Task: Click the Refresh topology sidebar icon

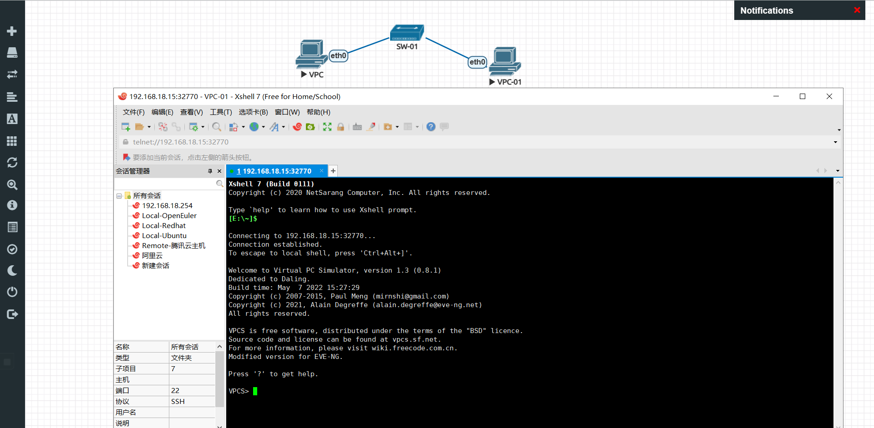Action: tap(12, 163)
